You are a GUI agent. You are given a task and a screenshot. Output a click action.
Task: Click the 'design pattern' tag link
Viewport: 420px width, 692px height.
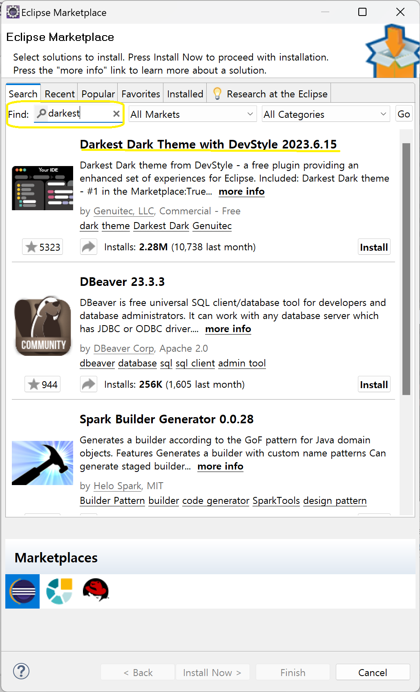click(x=335, y=501)
